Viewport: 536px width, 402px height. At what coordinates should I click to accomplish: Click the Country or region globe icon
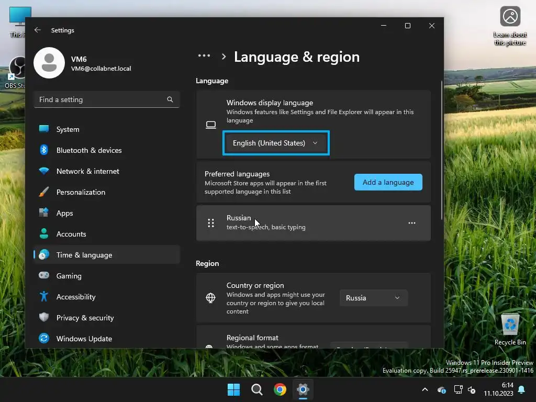pos(210,298)
